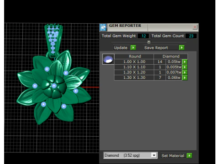Click the count cell showing 14
The image size is (219, 164).
tap(160, 62)
